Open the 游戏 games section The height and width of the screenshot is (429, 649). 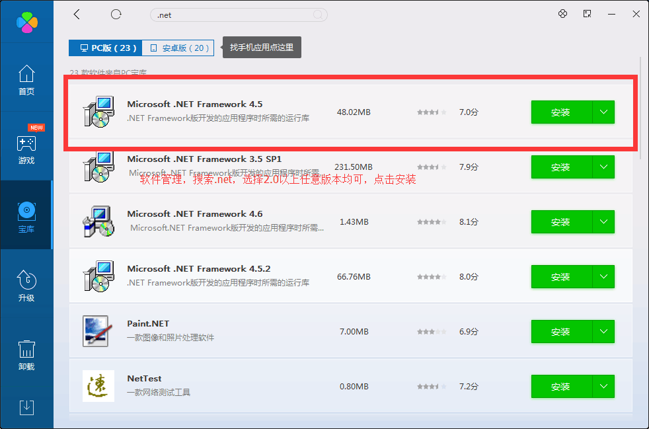coord(26,148)
